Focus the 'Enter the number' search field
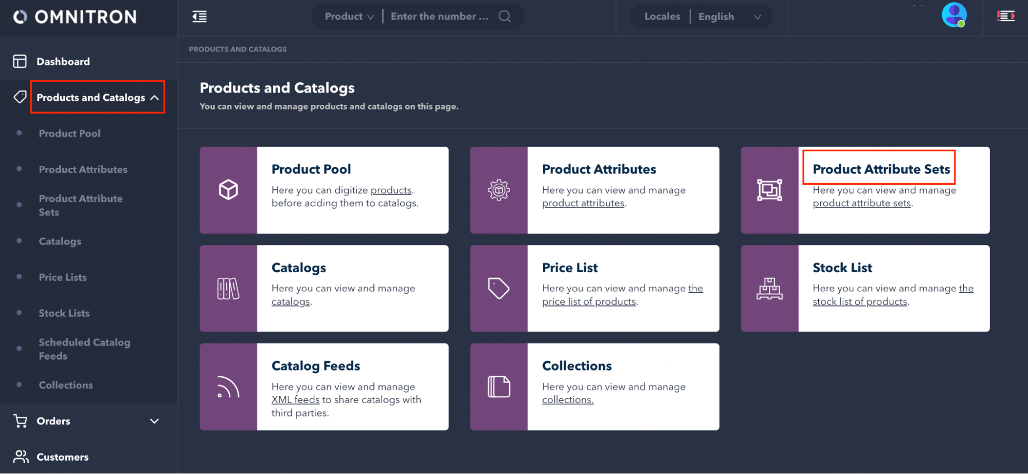This screenshot has width=1028, height=474. tap(440, 16)
